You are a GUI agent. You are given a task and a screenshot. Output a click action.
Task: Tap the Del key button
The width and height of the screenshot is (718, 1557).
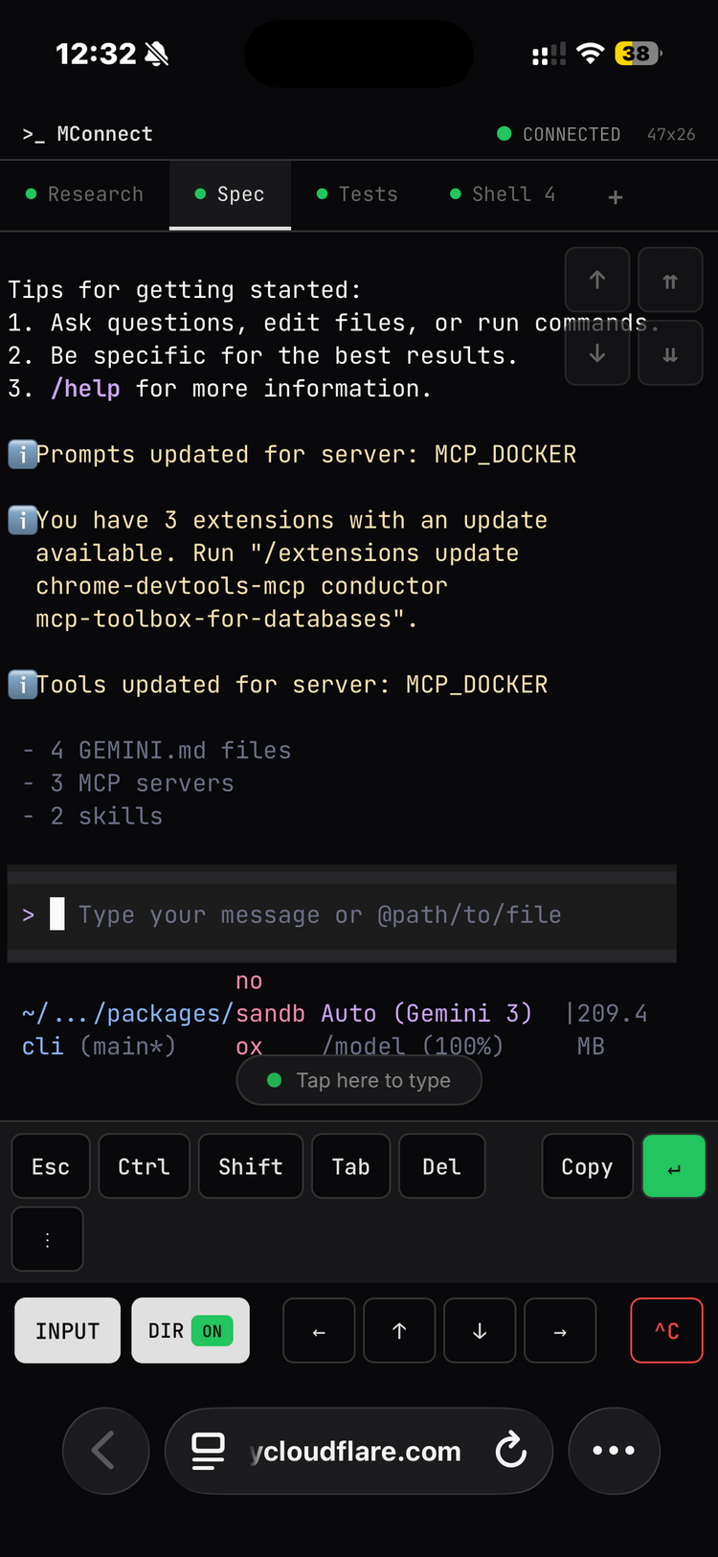point(441,1166)
